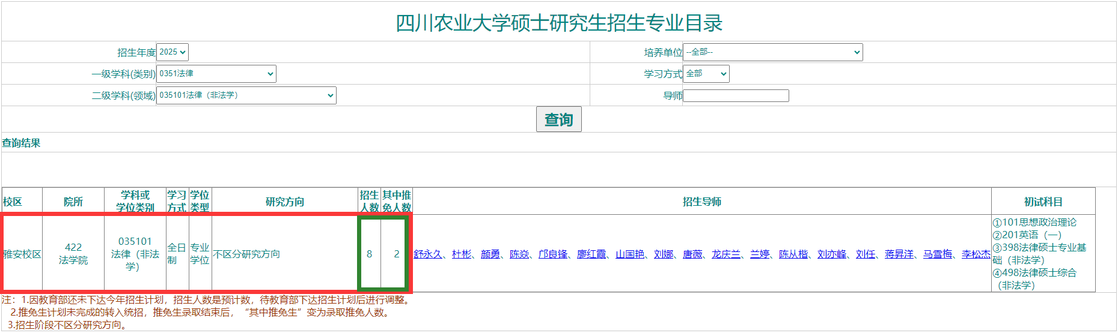Open advisor link 邝良锋

click(553, 254)
